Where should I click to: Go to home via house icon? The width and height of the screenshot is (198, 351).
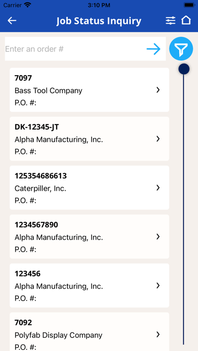(x=186, y=20)
